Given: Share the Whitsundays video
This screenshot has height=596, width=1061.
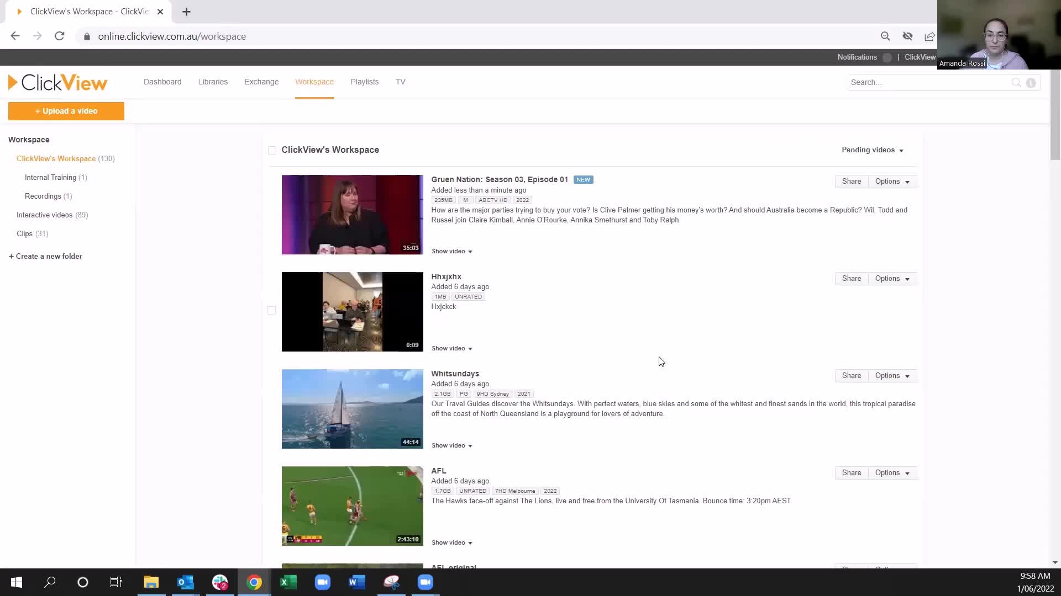Looking at the screenshot, I should tap(852, 376).
